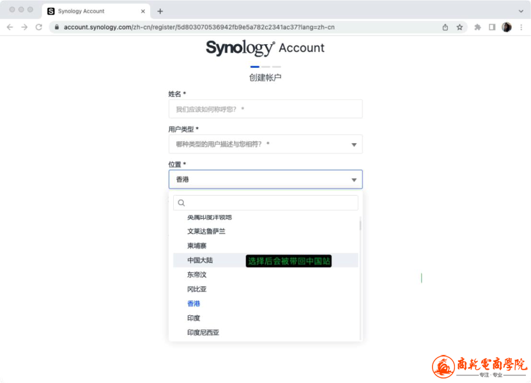Image resolution: width=531 pixels, height=383 pixels.
Task: Toggle the browser side panel icon
Action: 492,27
